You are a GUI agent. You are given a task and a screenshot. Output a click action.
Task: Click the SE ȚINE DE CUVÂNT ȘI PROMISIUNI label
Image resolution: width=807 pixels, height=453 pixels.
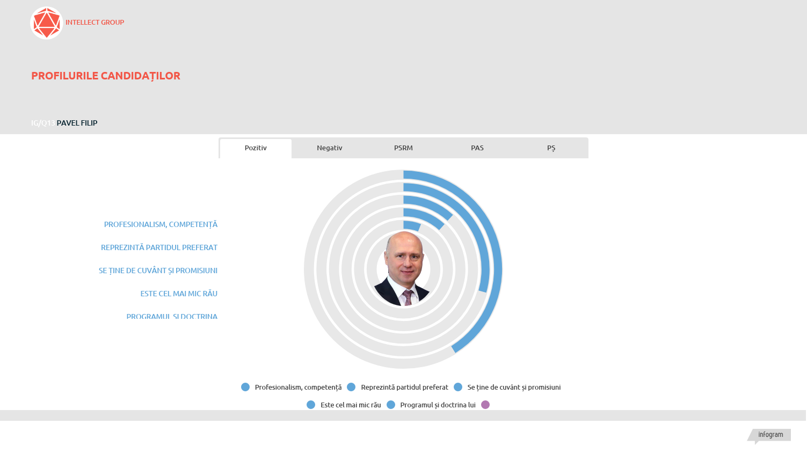pos(158,271)
